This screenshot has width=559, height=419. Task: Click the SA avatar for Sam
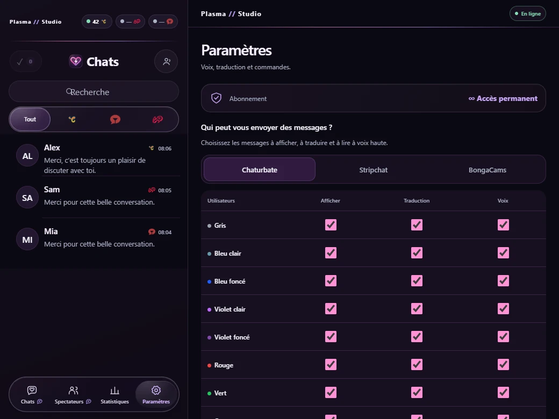coord(27,198)
